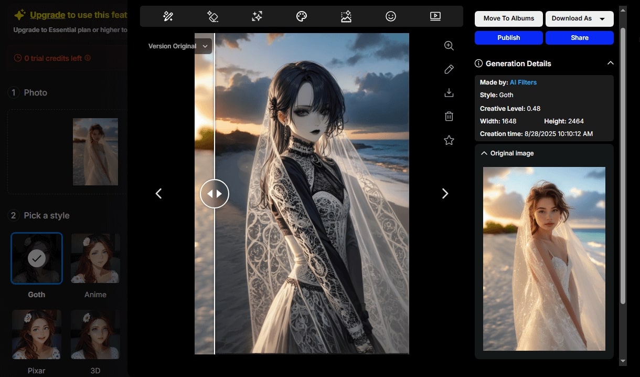Click the sparkle enhance icon in toolbar

257,16
